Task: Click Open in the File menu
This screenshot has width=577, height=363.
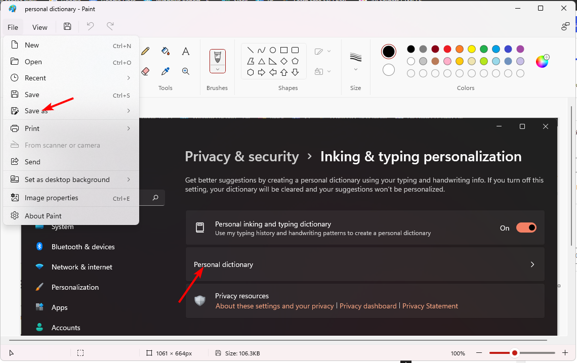Action: [71, 62]
